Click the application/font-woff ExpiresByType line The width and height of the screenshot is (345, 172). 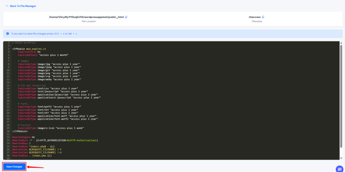[x=57, y=116]
